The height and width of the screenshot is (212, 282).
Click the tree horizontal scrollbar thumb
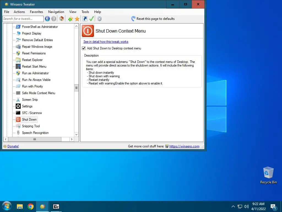pyautogui.click(x=34, y=139)
